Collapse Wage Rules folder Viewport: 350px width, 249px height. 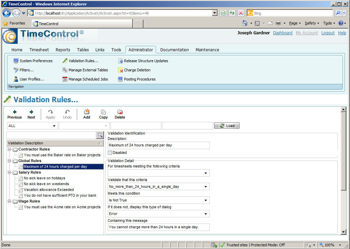(10, 201)
